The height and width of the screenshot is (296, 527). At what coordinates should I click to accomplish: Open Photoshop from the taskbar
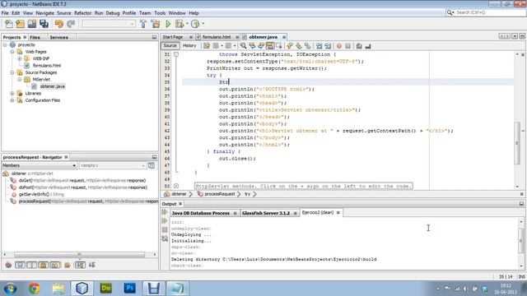pos(130,289)
